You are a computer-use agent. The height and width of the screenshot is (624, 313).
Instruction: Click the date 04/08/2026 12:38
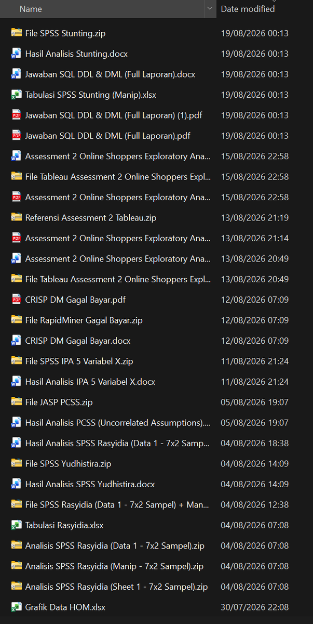tap(255, 504)
